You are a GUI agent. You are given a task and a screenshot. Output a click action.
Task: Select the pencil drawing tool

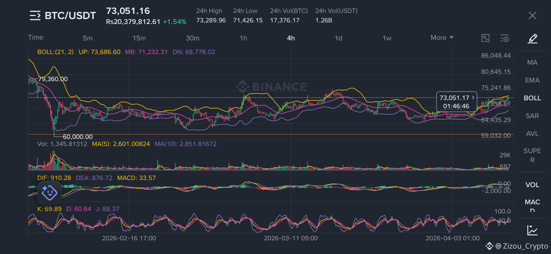coord(533,38)
